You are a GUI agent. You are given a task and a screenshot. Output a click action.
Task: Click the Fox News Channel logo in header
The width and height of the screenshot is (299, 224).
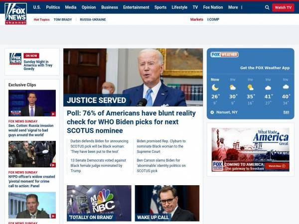16,14
